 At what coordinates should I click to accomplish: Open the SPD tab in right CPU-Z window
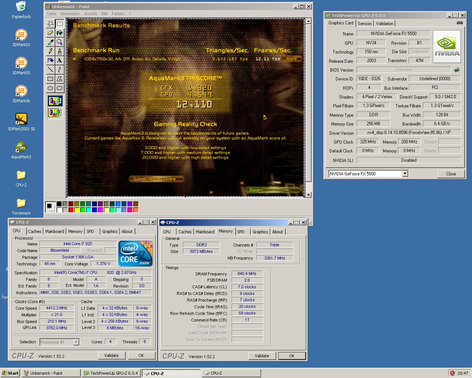(x=241, y=232)
